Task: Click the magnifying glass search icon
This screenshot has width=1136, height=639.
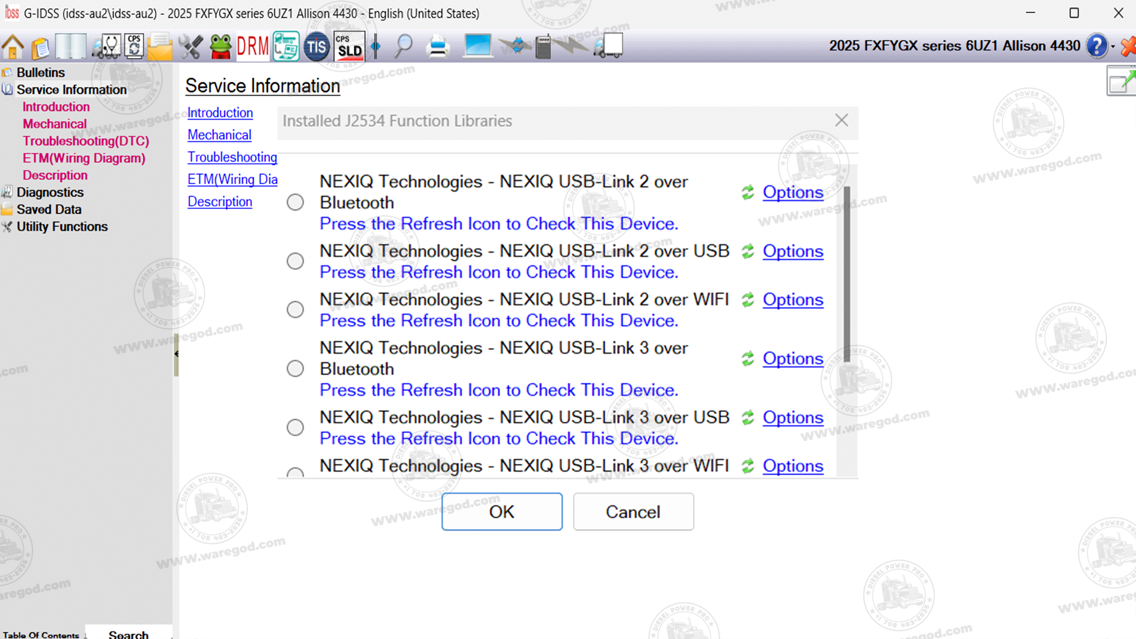Action: click(x=404, y=46)
